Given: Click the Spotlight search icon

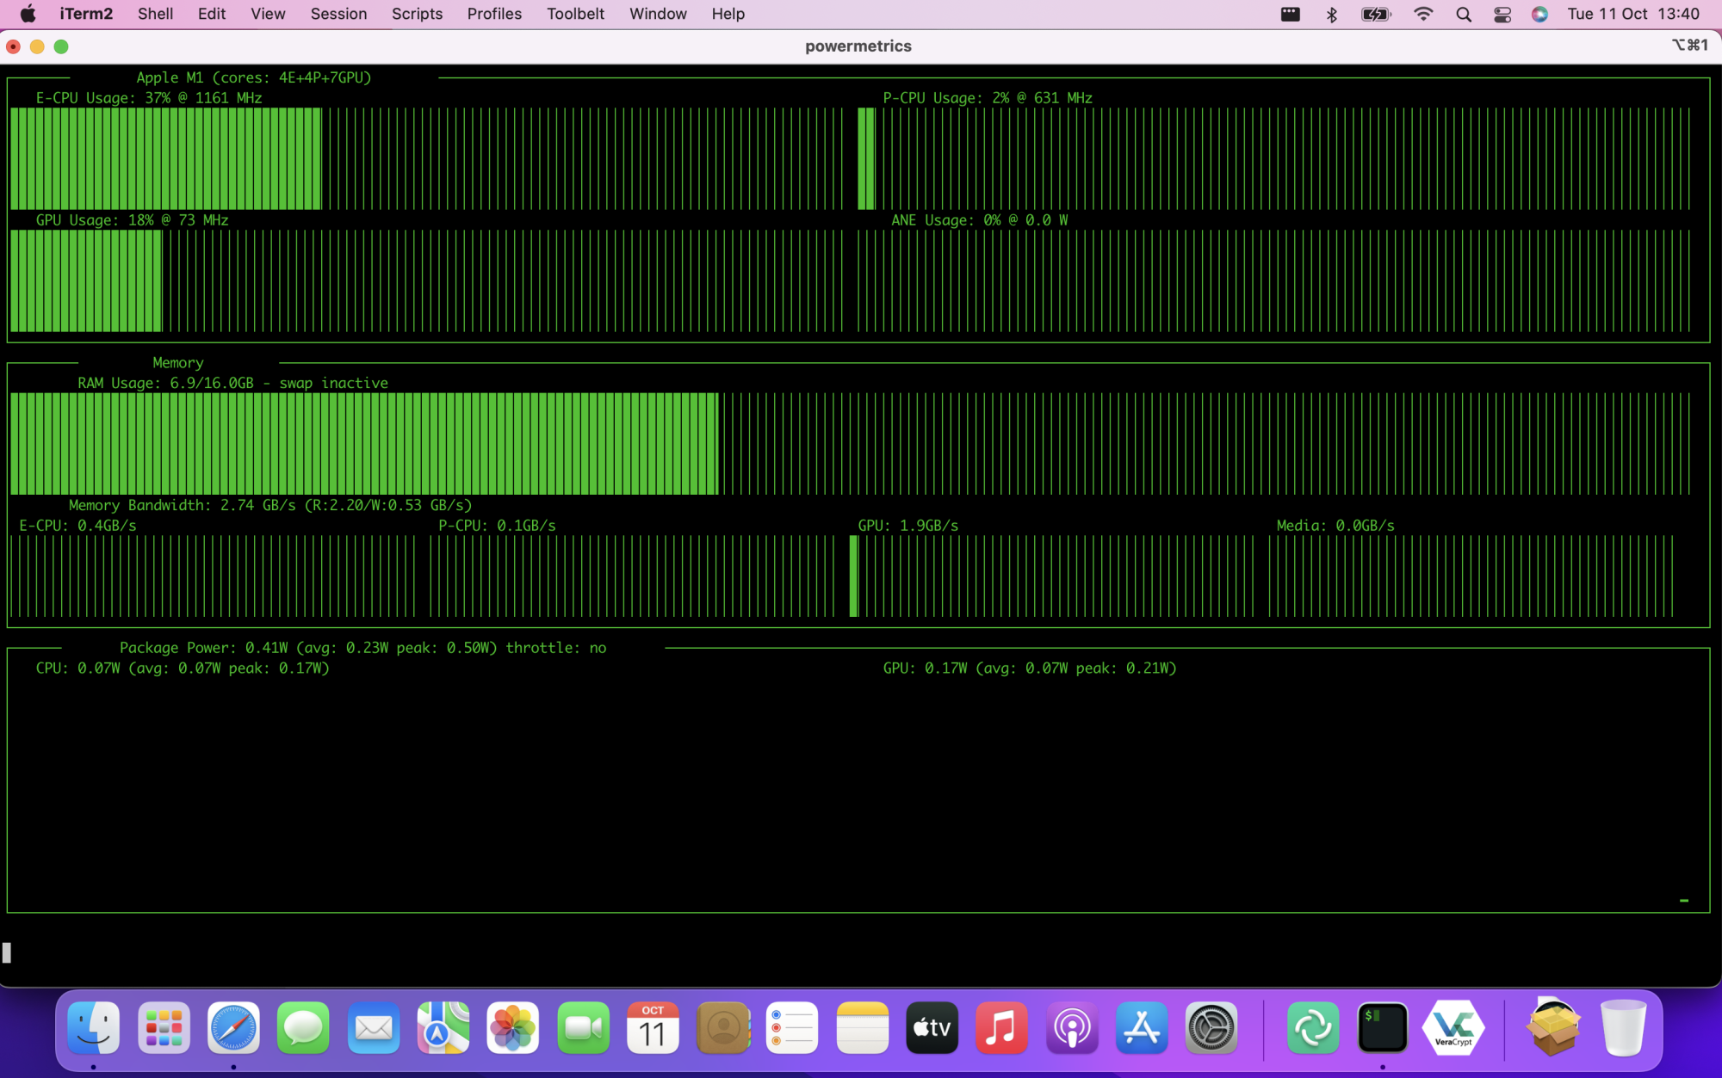Looking at the screenshot, I should [x=1464, y=15].
